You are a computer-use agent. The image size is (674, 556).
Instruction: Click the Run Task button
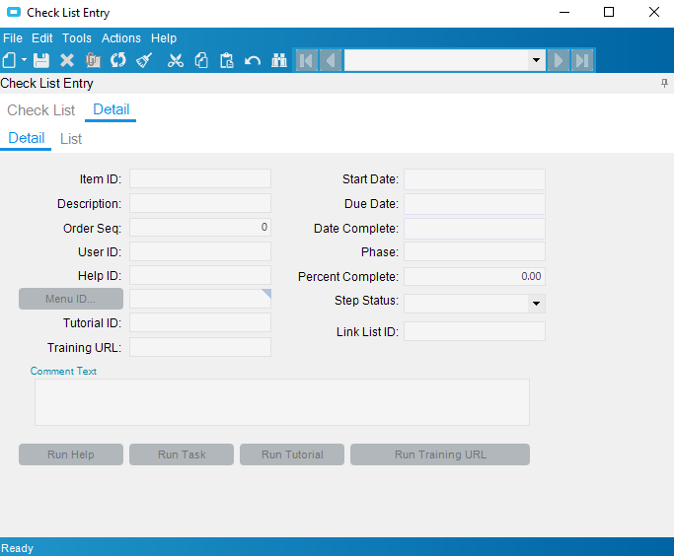coord(182,454)
